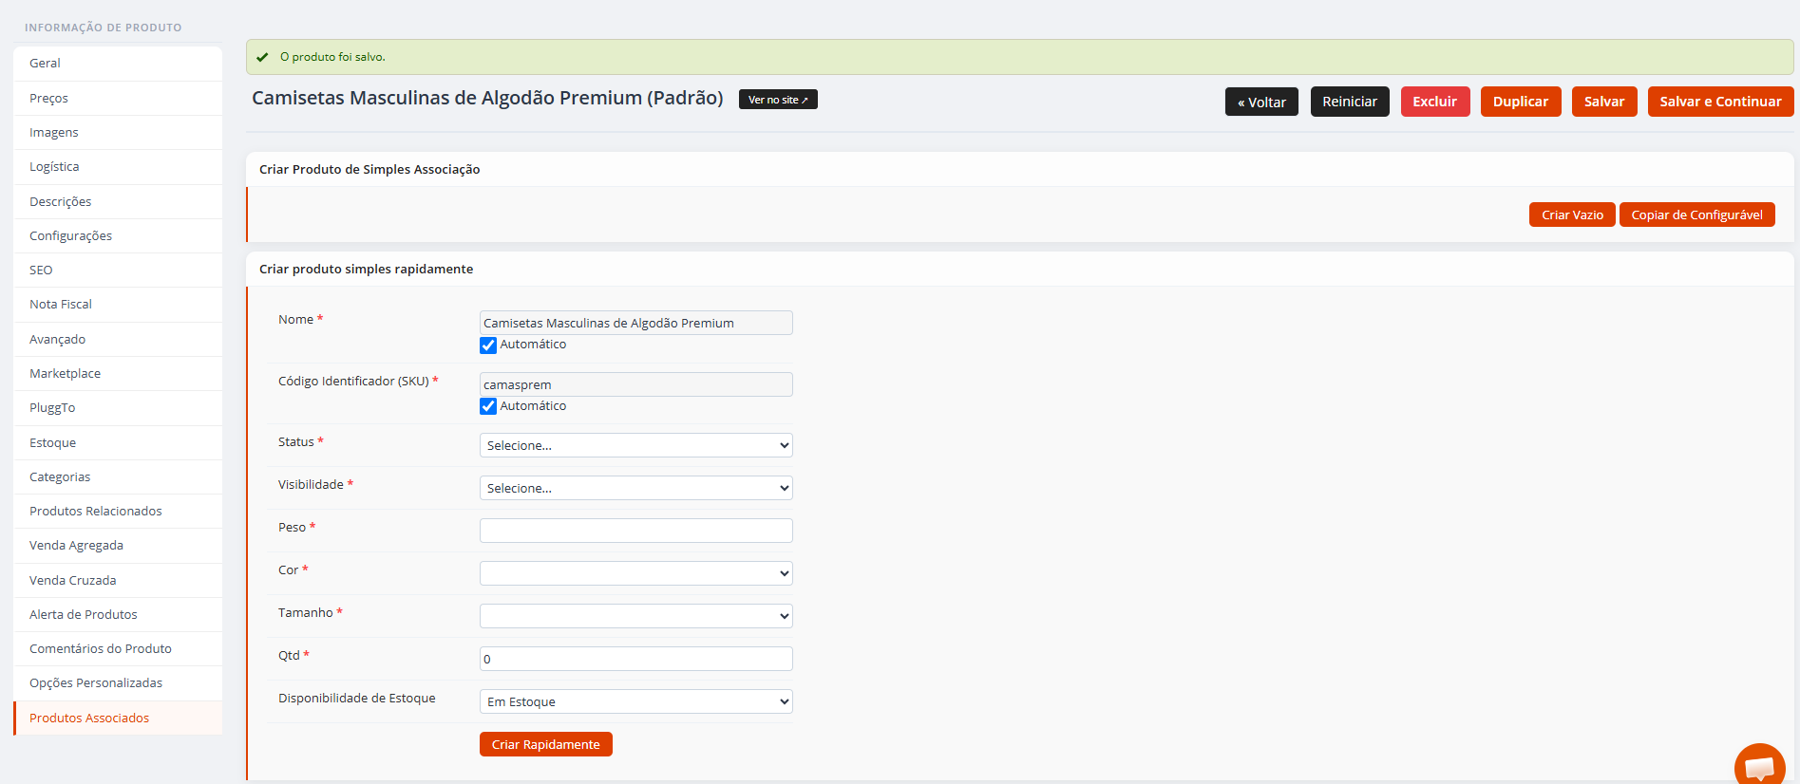Go to Opções Personalizadas section
This screenshot has height=784, width=1800.
coord(118,682)
